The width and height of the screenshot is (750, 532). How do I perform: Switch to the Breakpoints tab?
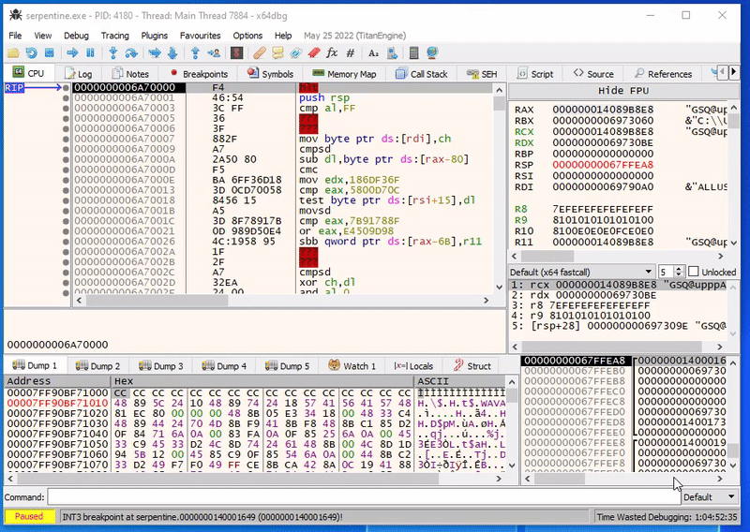click(x=199, y=74)
